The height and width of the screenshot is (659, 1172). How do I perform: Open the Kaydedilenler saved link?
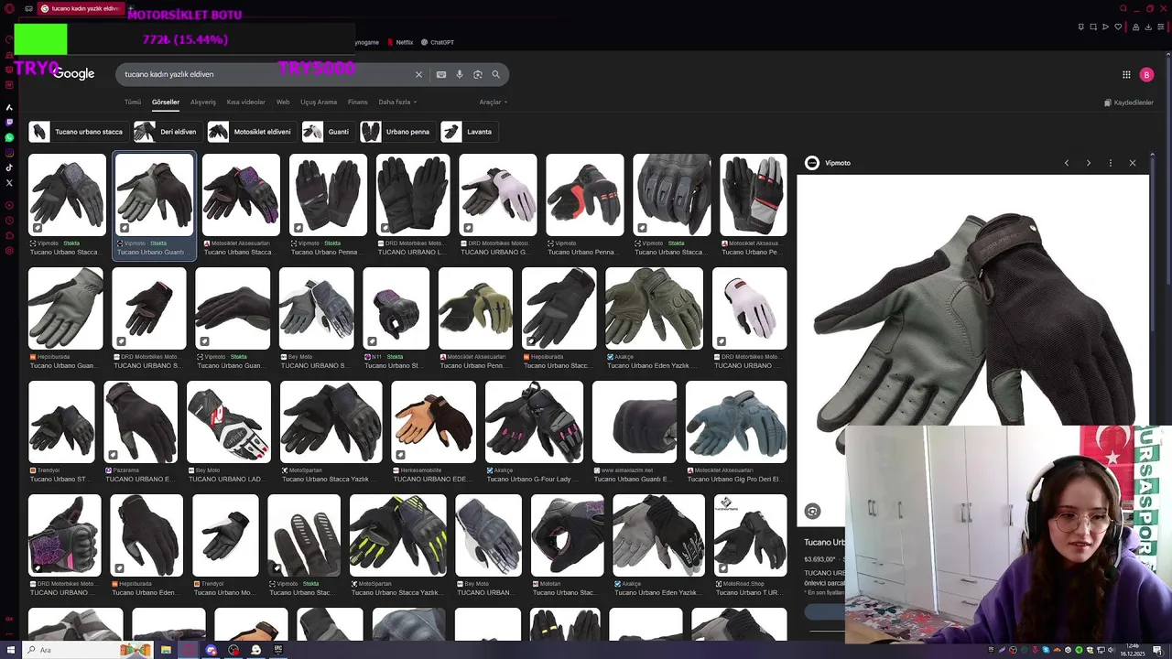click(x=1129, y=103)
